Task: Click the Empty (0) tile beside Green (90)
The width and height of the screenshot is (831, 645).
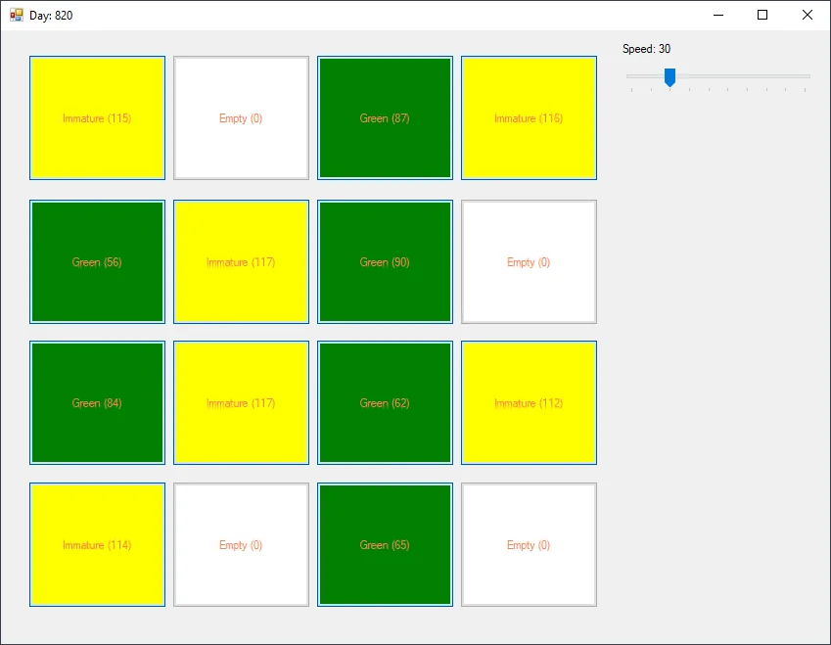Action: point(529,261)
